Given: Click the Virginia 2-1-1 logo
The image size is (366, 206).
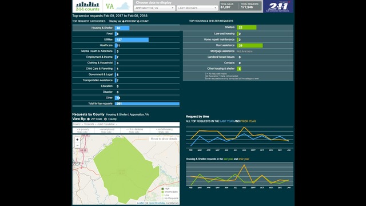Looking at the screenshot, I should point(278,6).
